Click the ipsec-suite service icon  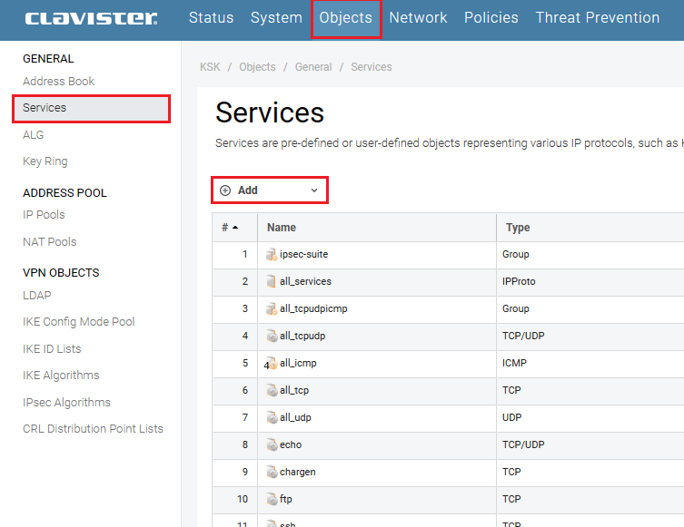pos(272,255)
